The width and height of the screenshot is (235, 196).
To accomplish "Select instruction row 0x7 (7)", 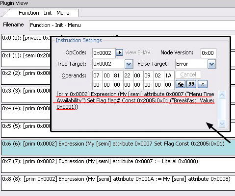I will (x=118, y=165).
